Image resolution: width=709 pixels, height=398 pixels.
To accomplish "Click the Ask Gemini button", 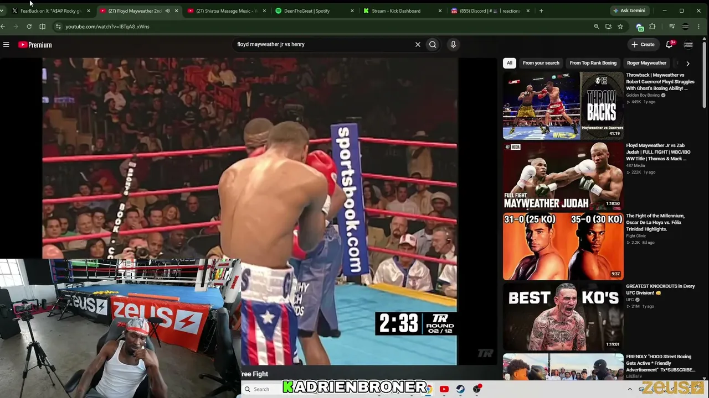I will coord(629,11).
